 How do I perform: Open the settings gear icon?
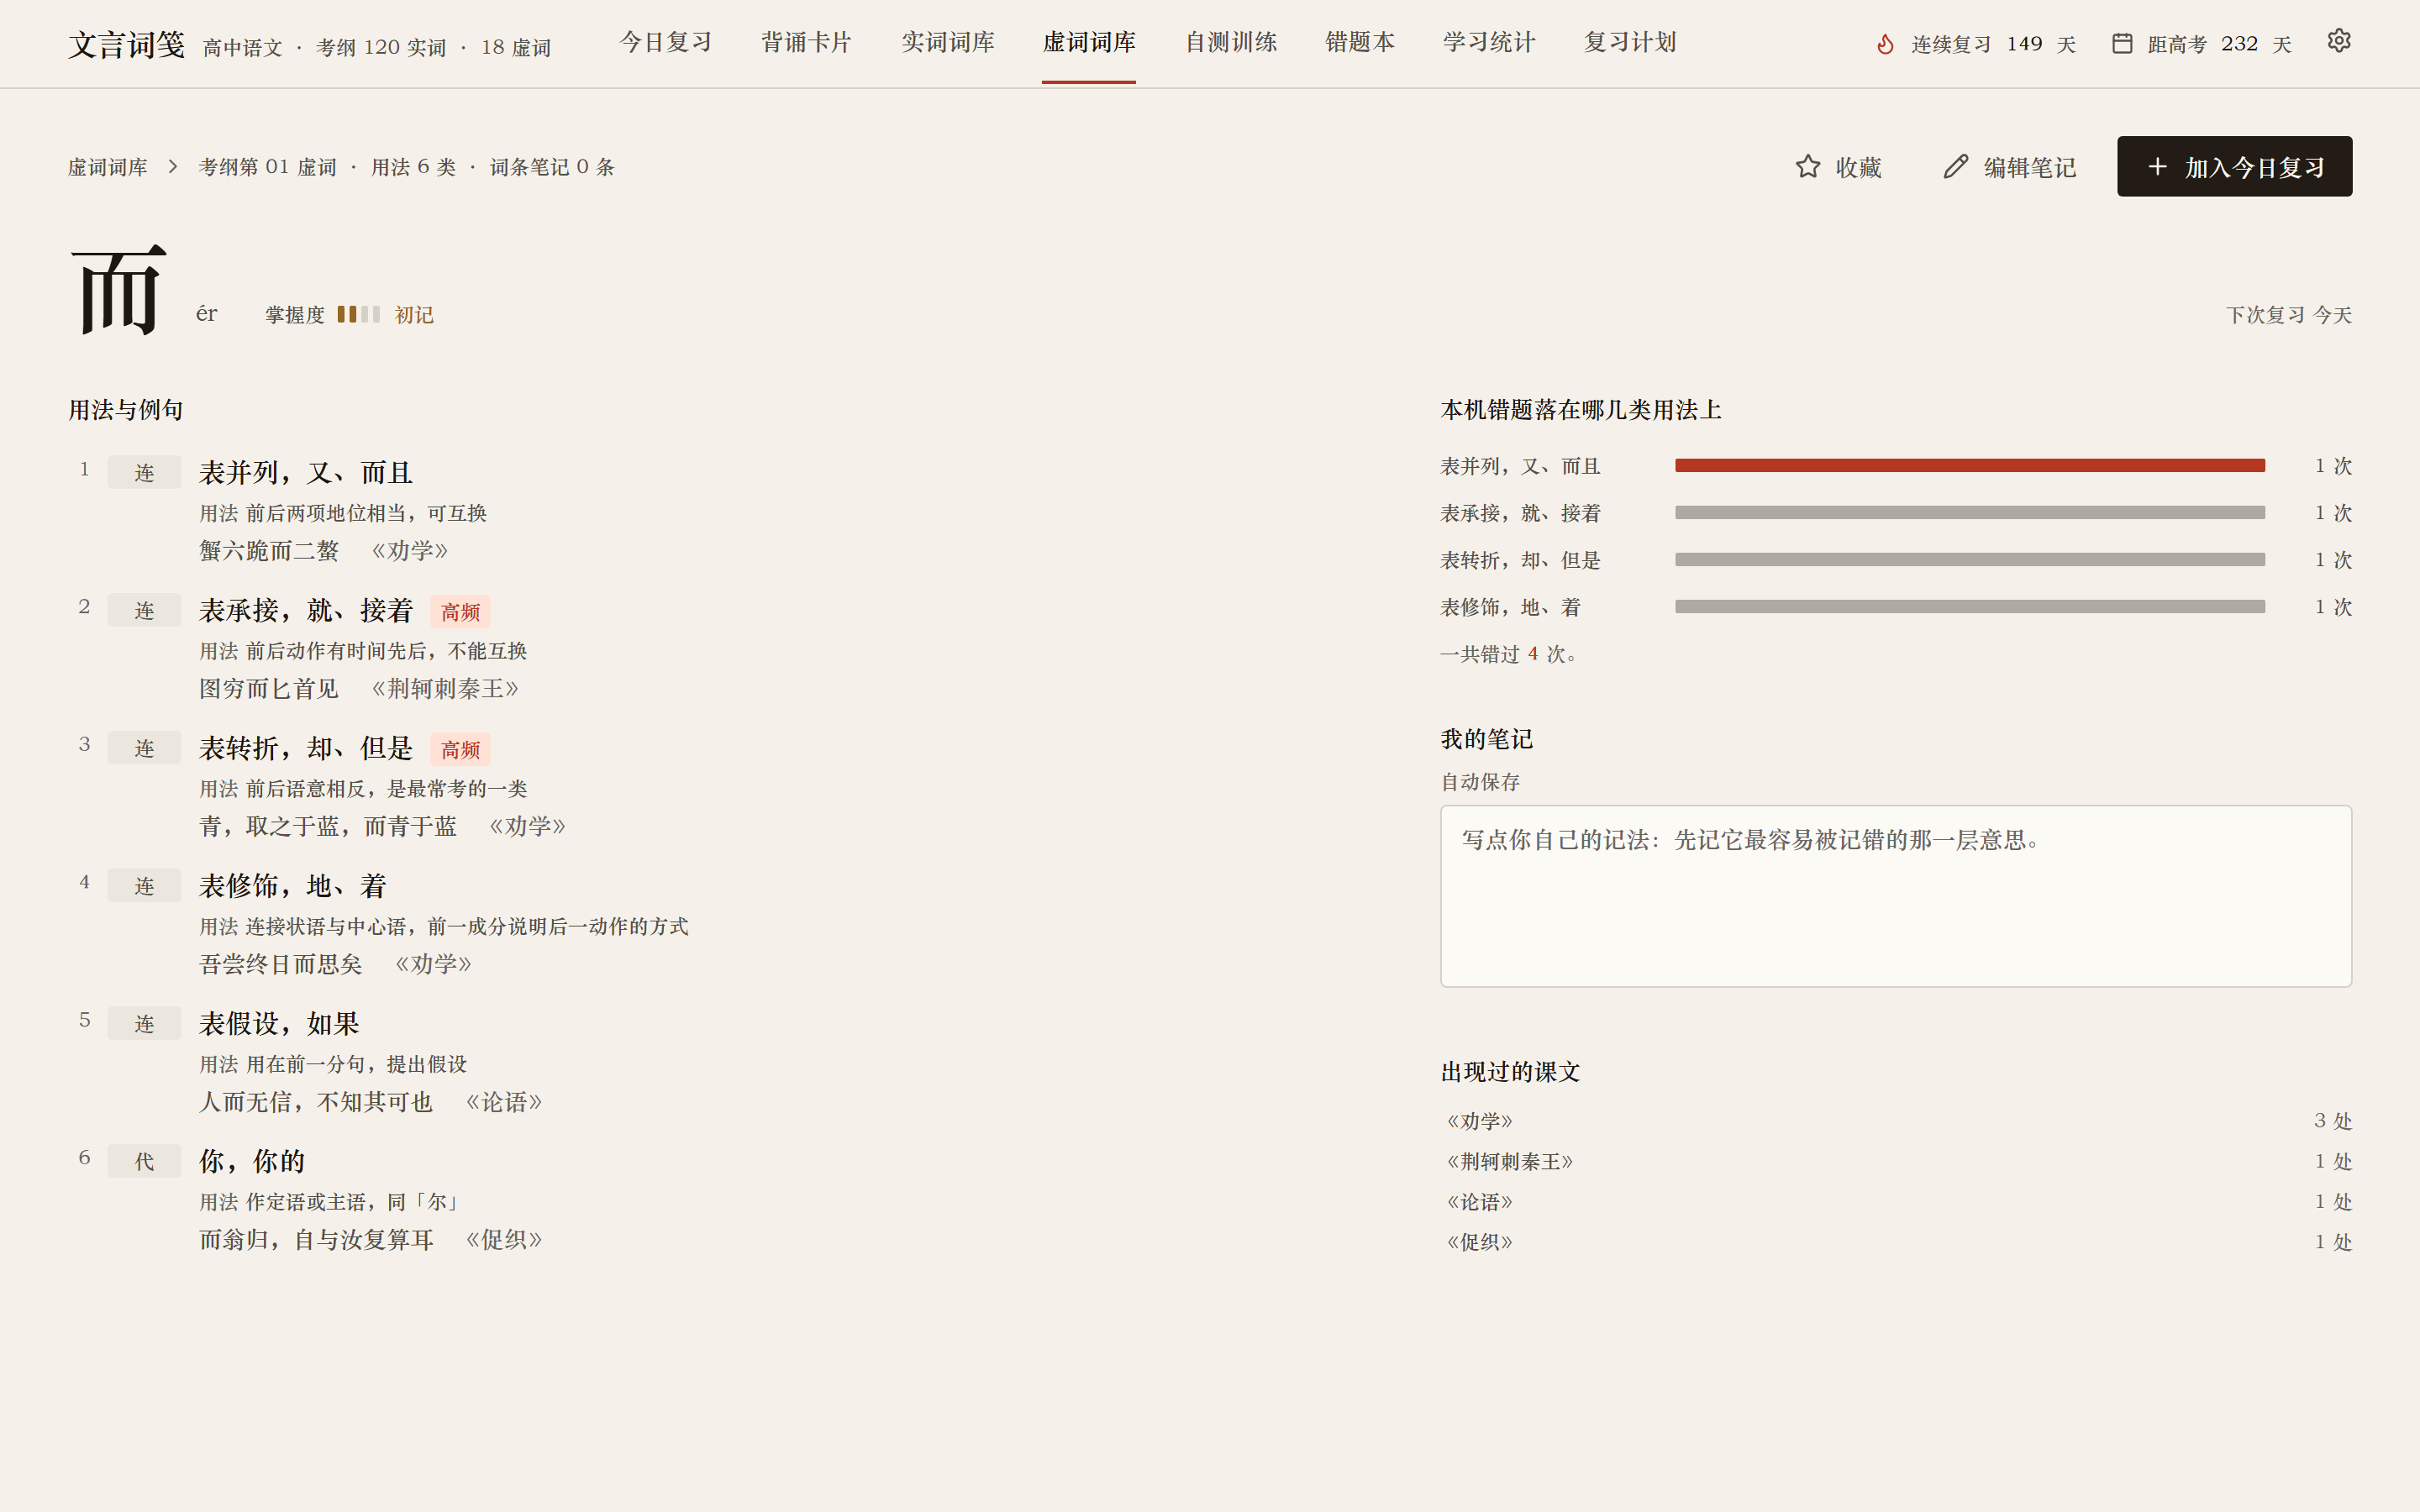click(x=2338, y=41)
